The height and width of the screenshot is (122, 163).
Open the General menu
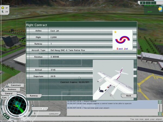[x=8, y=93]
